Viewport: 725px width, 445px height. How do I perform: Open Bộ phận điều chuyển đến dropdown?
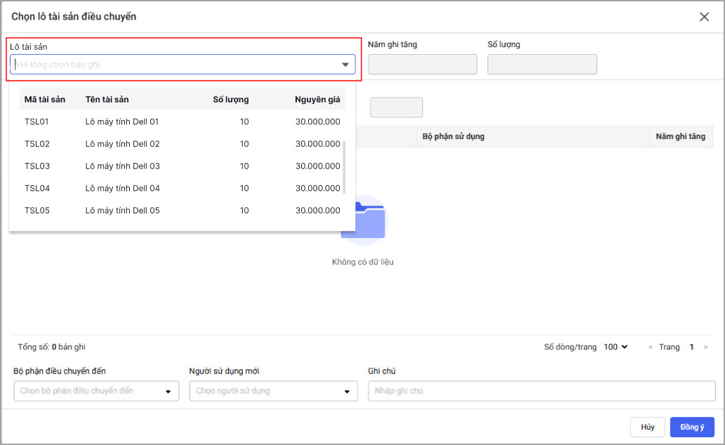point(96,391)
